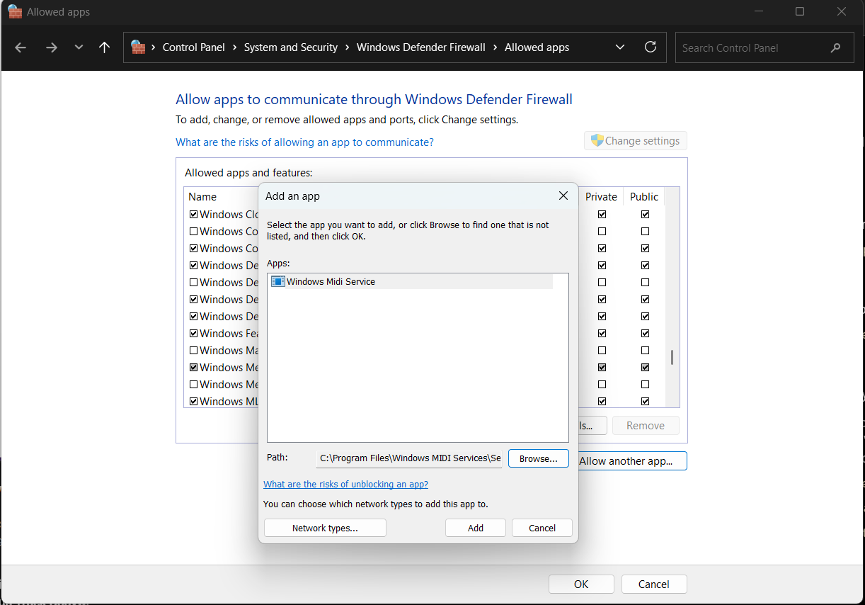Image resolution: width=865 pixels, height=605 pixels.
Task: Toggle Public checkbox in Windows ML row
Action: pyautogui.click(x=645, y=401)
